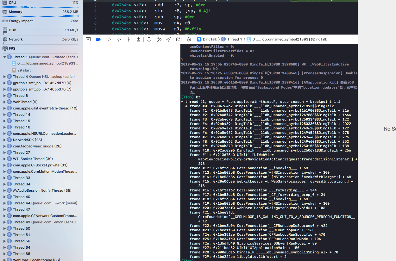Open the Debug View Hierarchy inspector
The image size is (396, 261).
point(149,39)
